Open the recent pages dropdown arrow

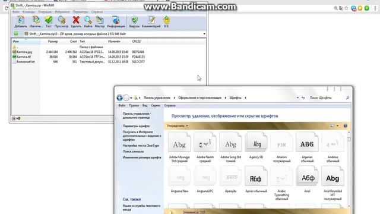(x=131, y=98)
